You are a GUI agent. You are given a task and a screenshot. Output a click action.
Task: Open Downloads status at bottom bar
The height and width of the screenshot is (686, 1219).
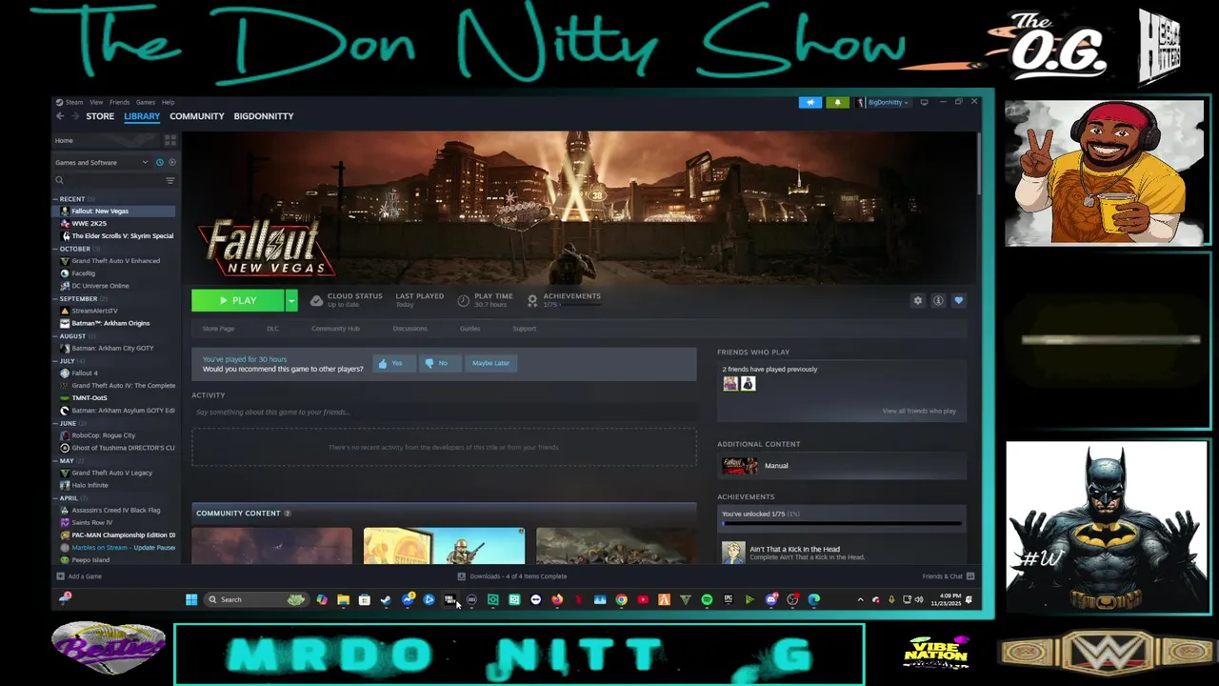point(511,576)
